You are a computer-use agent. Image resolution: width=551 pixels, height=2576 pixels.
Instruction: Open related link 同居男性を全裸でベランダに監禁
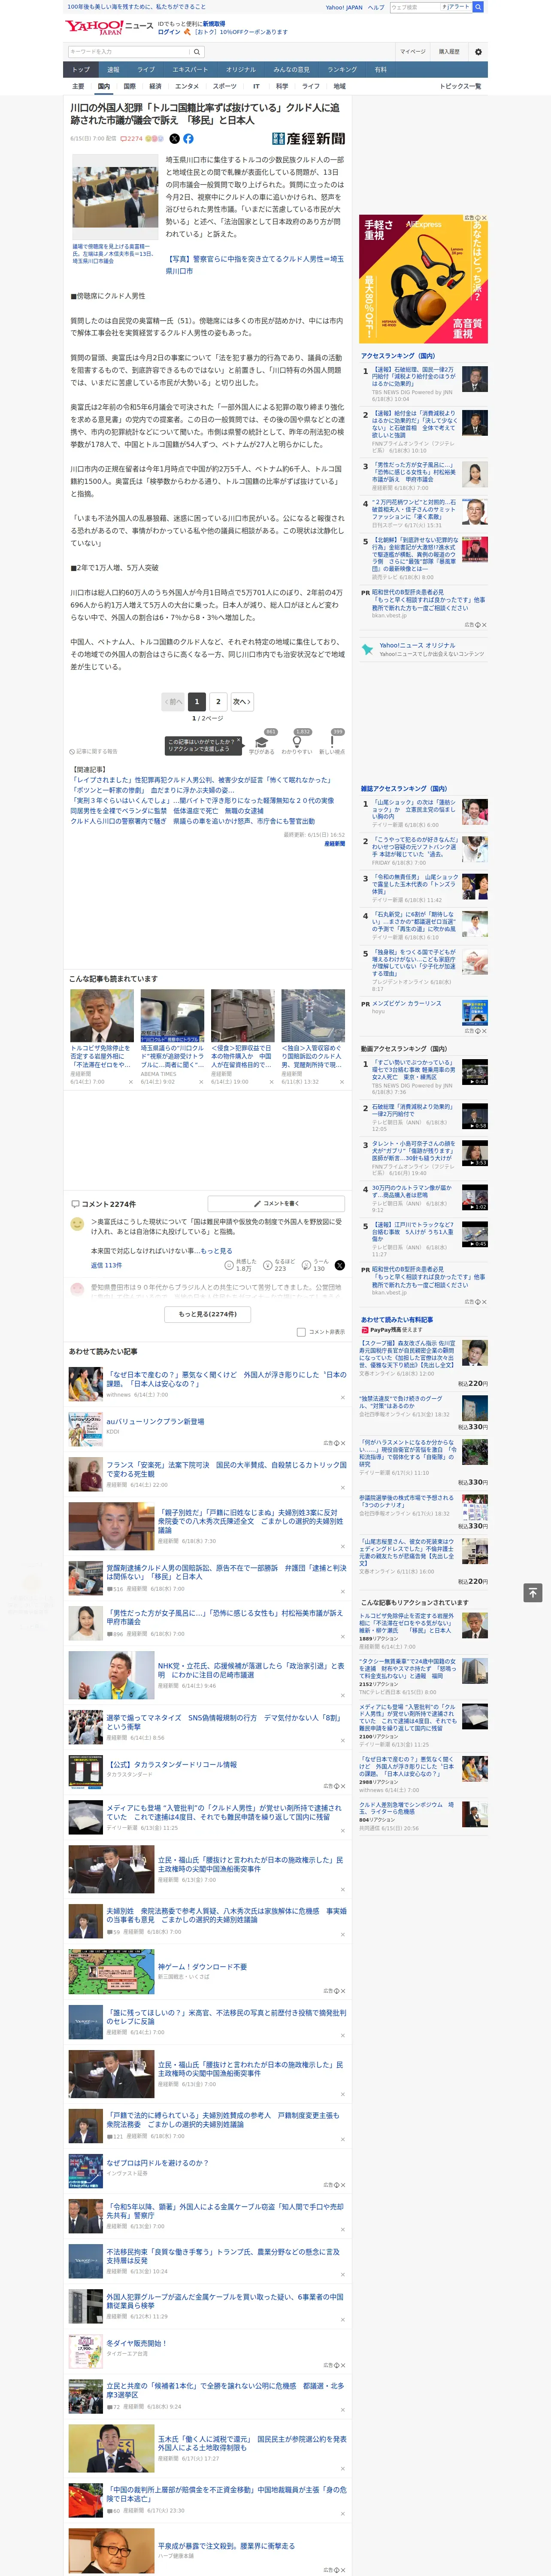point(167,811)
